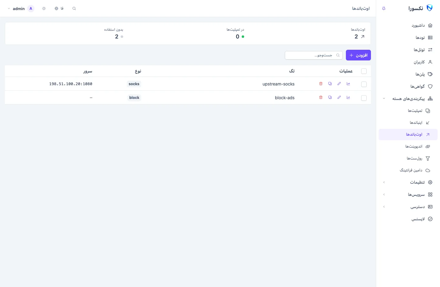Image resolution: width=440 pixels, height=287 pixels.
Task: Click the block-ads tag name
Action: coord(285,98)
